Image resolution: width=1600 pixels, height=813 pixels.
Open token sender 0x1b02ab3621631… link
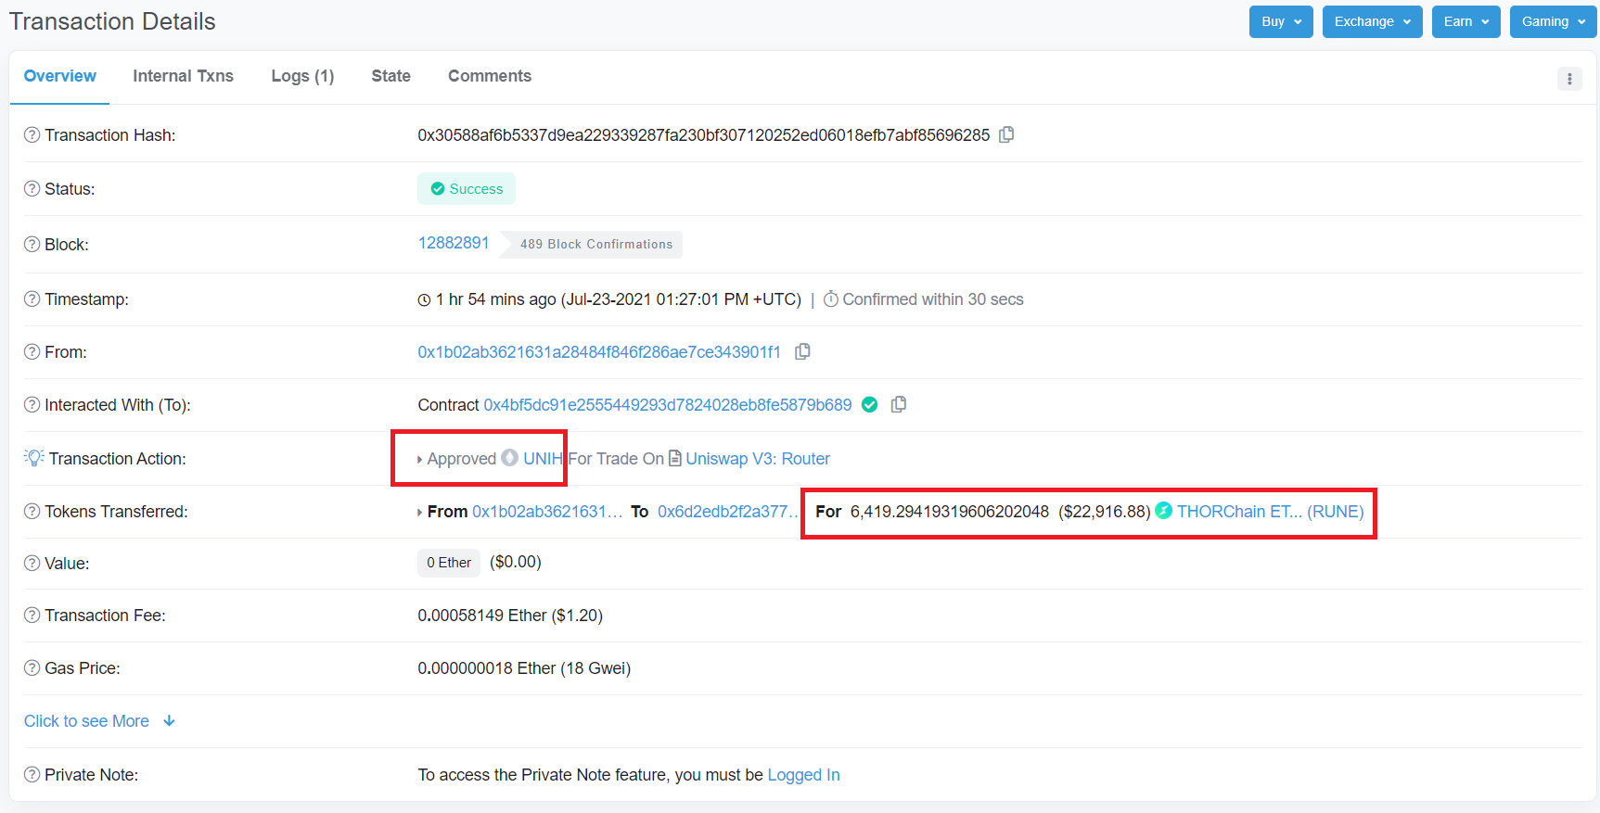(548, 512)
